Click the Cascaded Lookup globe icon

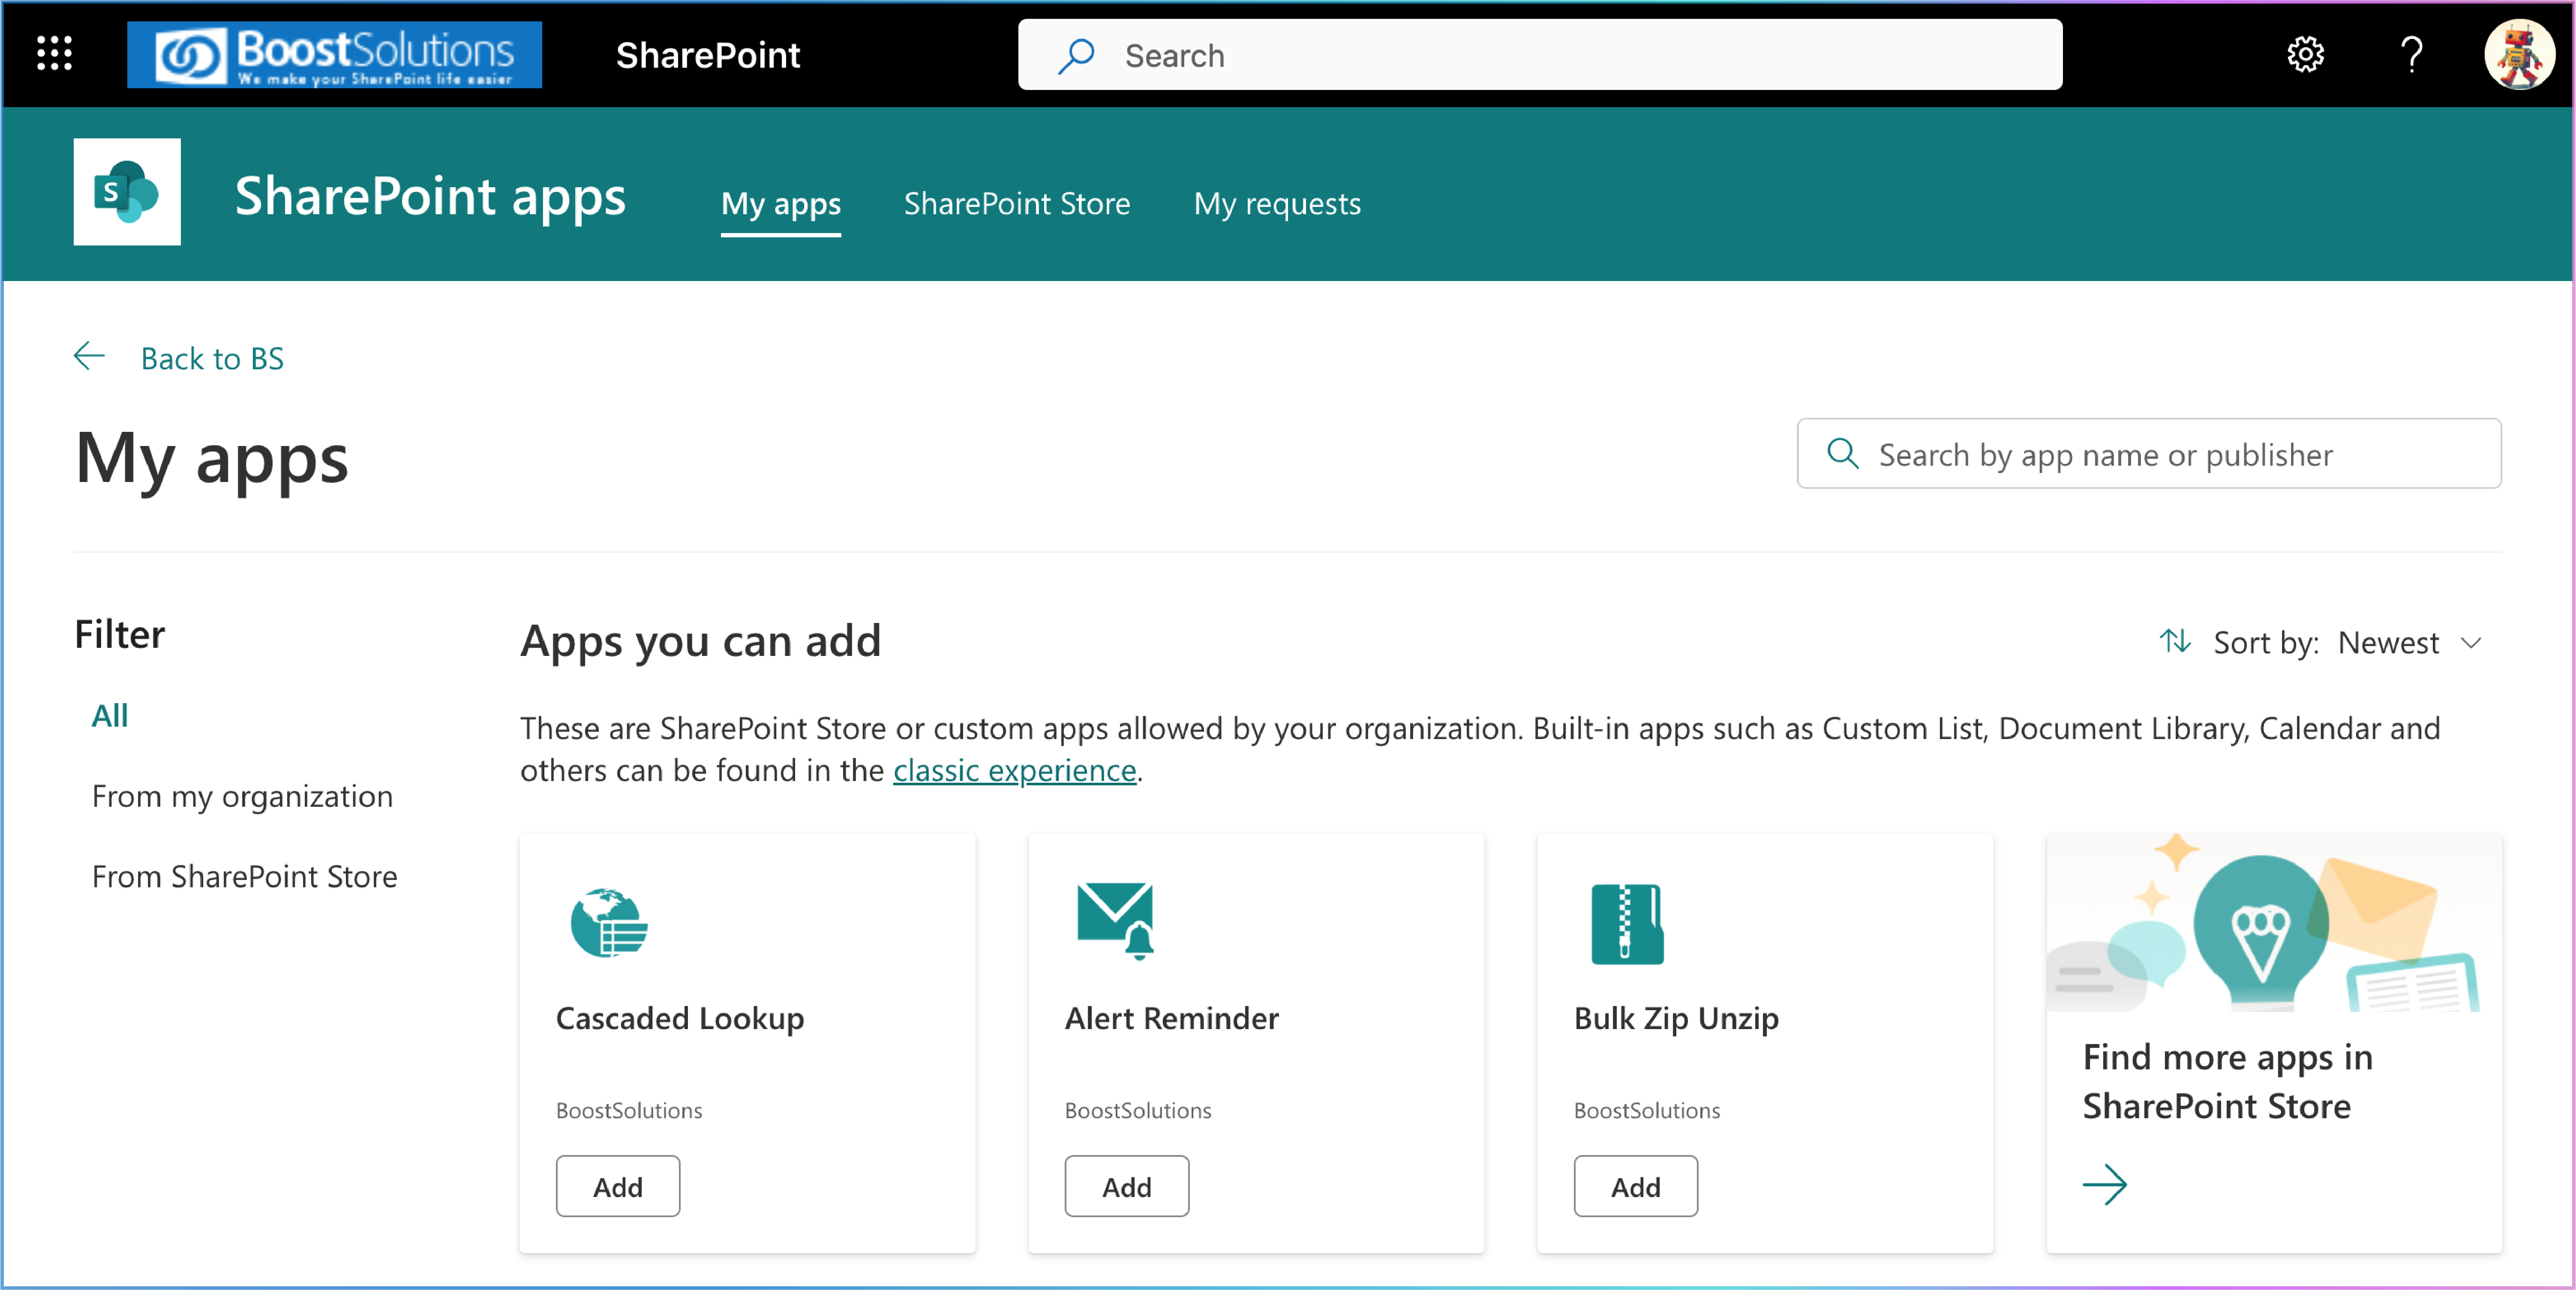pyautogui.click(x=608, y=922)
